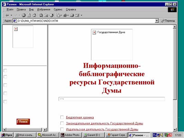184x138 pixels.
Task: Open the Файл menu
Action: point(10,10)
